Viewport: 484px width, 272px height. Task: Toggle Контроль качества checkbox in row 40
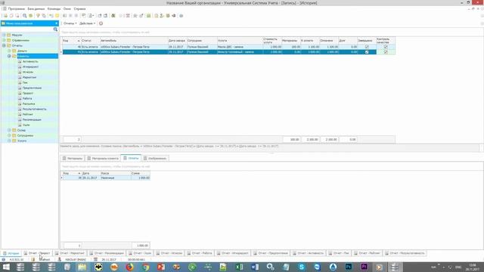pyautogui.click(x=386, y=47)
